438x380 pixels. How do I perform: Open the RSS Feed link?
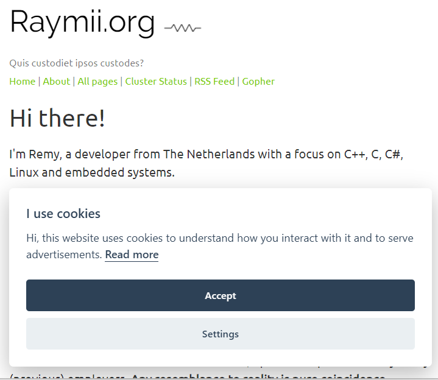click(214, 82)
